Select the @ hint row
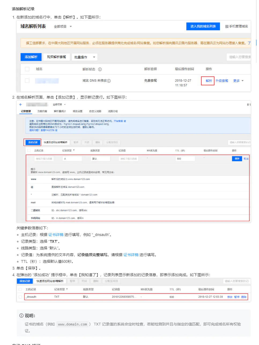Image resolution: width=259 pixels, height=345 pixels. pos(138,187)
